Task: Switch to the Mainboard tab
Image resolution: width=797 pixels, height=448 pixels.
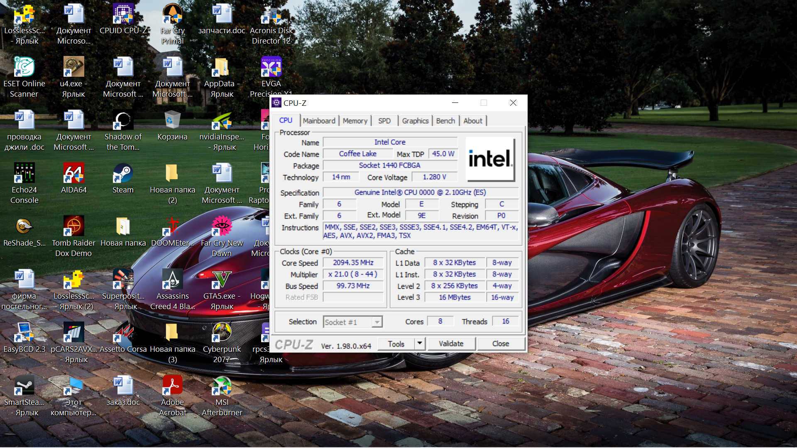Action: tap(319, 121)
